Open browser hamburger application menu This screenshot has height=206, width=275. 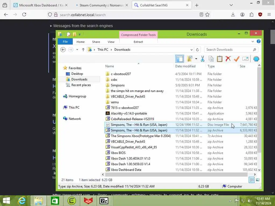click(269, 15)
